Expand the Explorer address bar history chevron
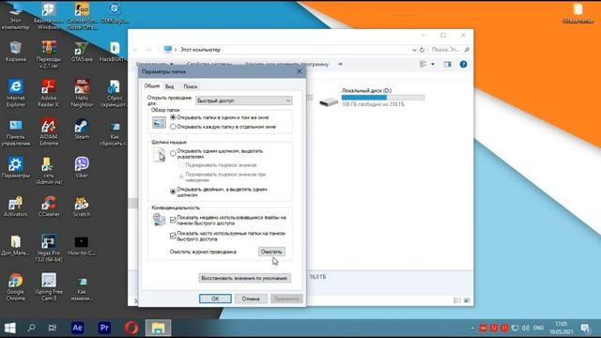 (414, 50)
